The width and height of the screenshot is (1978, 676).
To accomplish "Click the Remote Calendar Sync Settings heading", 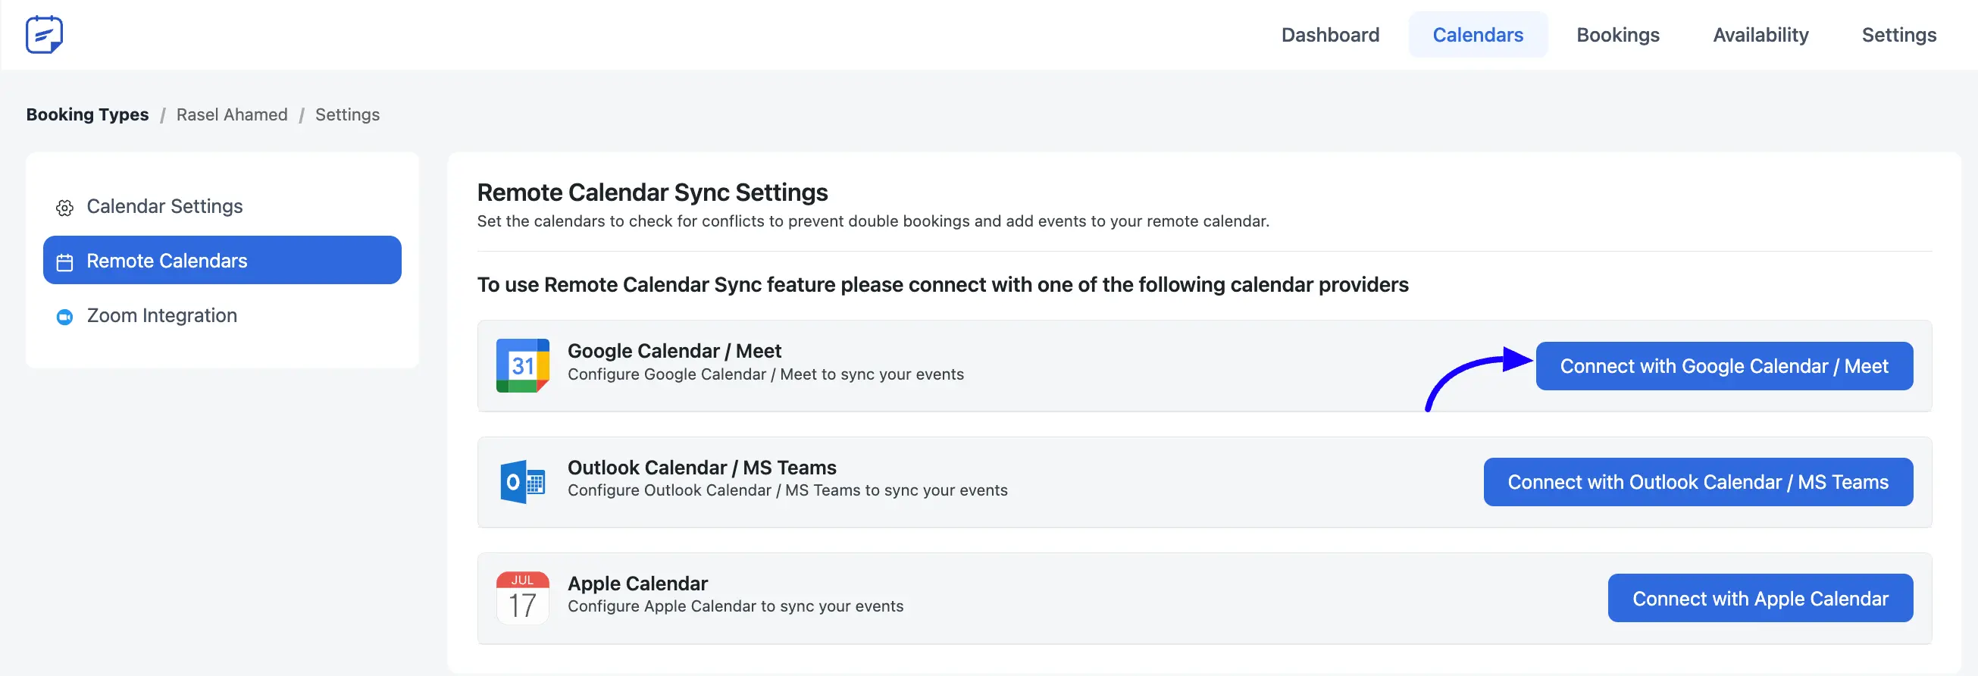I will click(x=652, y=192).
